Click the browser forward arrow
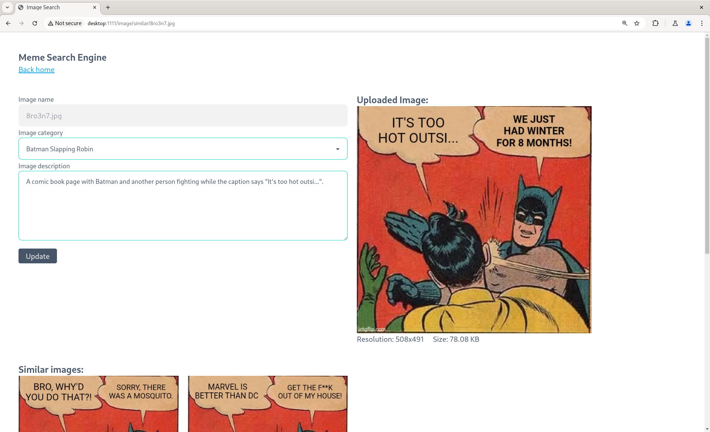Image resolution: width=710 pixels, height=432 pixels. [x=21, y=23]
